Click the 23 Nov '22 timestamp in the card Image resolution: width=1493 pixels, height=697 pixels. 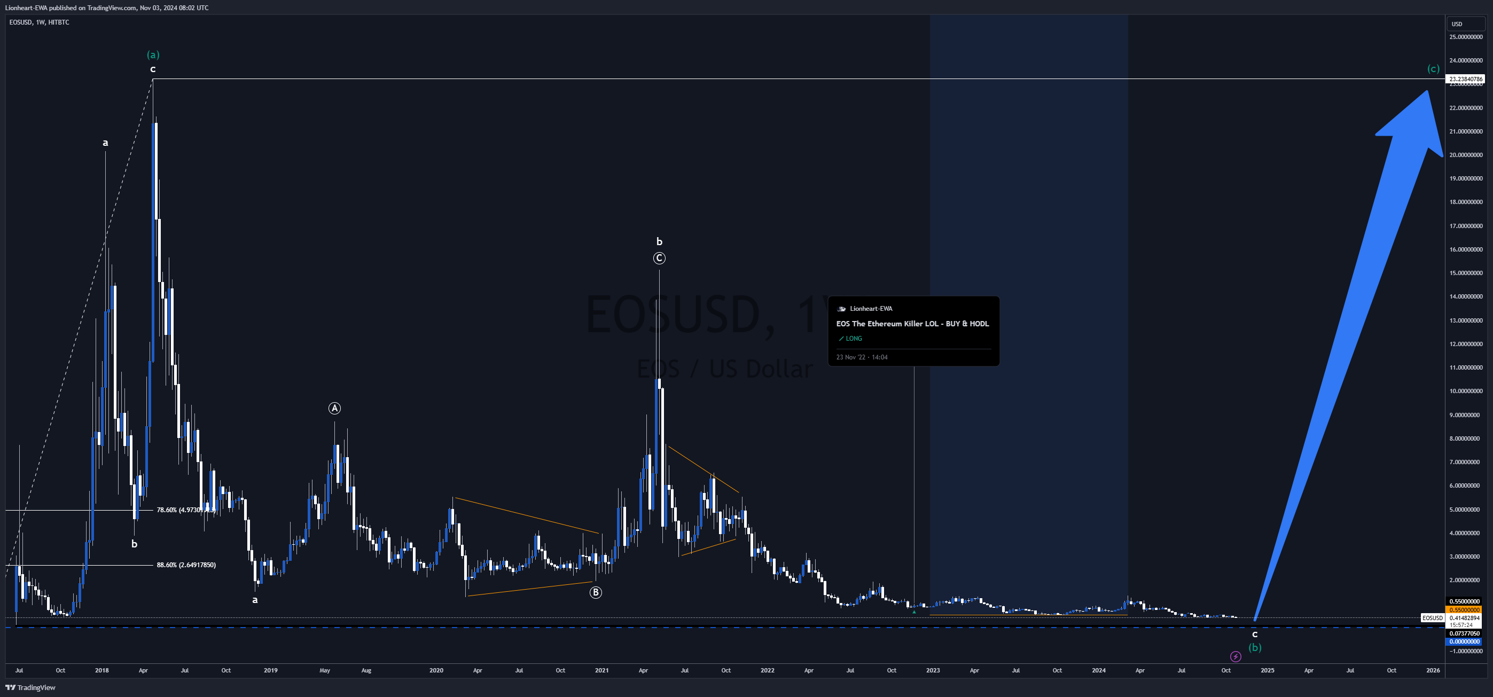tap(862, 357)
